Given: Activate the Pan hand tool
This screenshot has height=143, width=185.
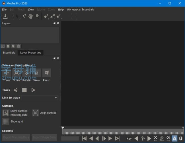Looking at the screenshot, I should (30, 16).
